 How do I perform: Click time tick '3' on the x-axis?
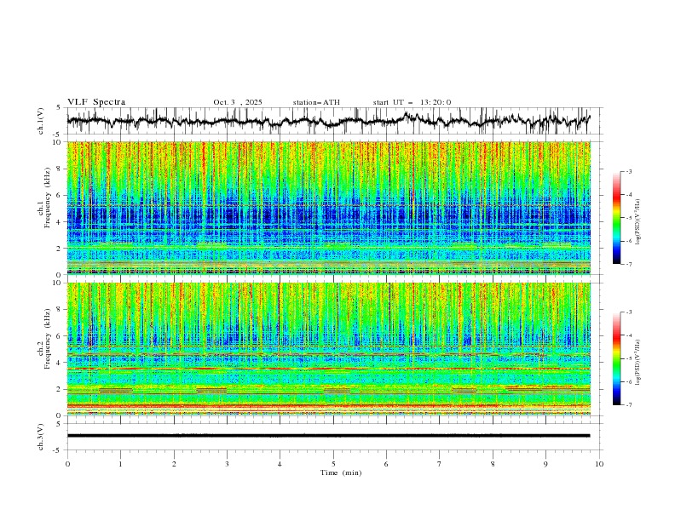(227, 464)
